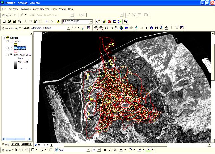Click table of contents scroll right arrow

[x=29, y=139]
